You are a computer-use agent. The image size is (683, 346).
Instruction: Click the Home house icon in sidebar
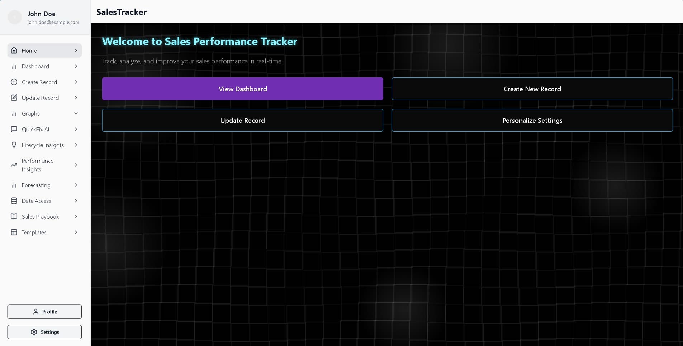[14, 50]
